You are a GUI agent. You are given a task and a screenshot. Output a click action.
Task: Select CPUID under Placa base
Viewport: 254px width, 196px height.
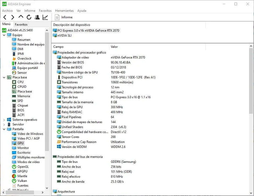pos(22,87)
